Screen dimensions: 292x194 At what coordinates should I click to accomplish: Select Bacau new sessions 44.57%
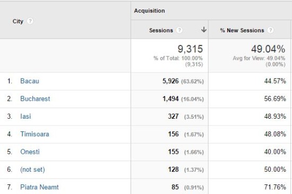(x=275, y=81)
